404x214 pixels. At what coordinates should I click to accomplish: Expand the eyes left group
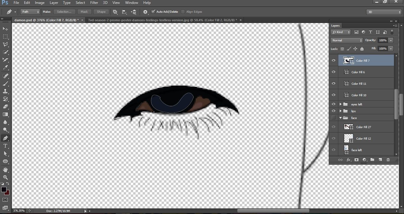tap(341, 104)
